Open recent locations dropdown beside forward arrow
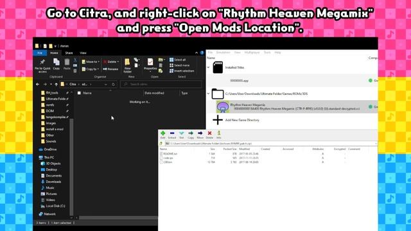The height and width of the screenshot is (231, 411). coord(51,84)
